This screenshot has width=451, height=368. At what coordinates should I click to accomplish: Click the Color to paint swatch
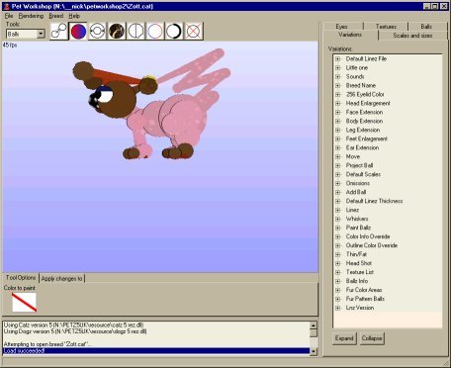coord(24,303)
